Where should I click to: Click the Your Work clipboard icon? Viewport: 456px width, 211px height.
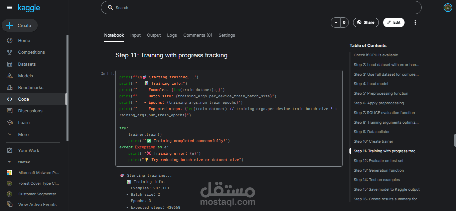tap(10, 150)
